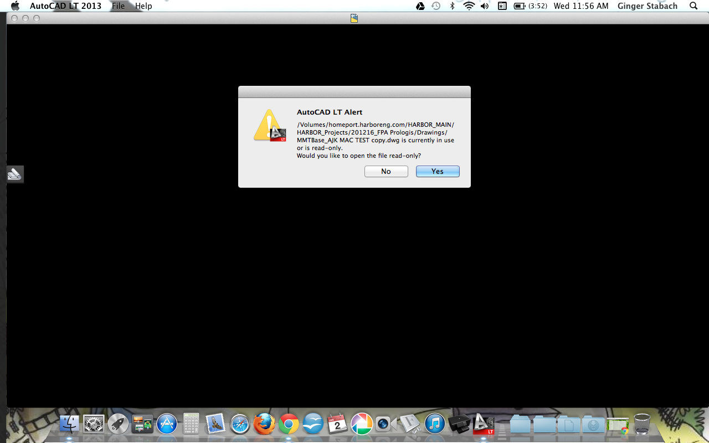
Task: Open the Apple menu
Action: click(15, 6)
